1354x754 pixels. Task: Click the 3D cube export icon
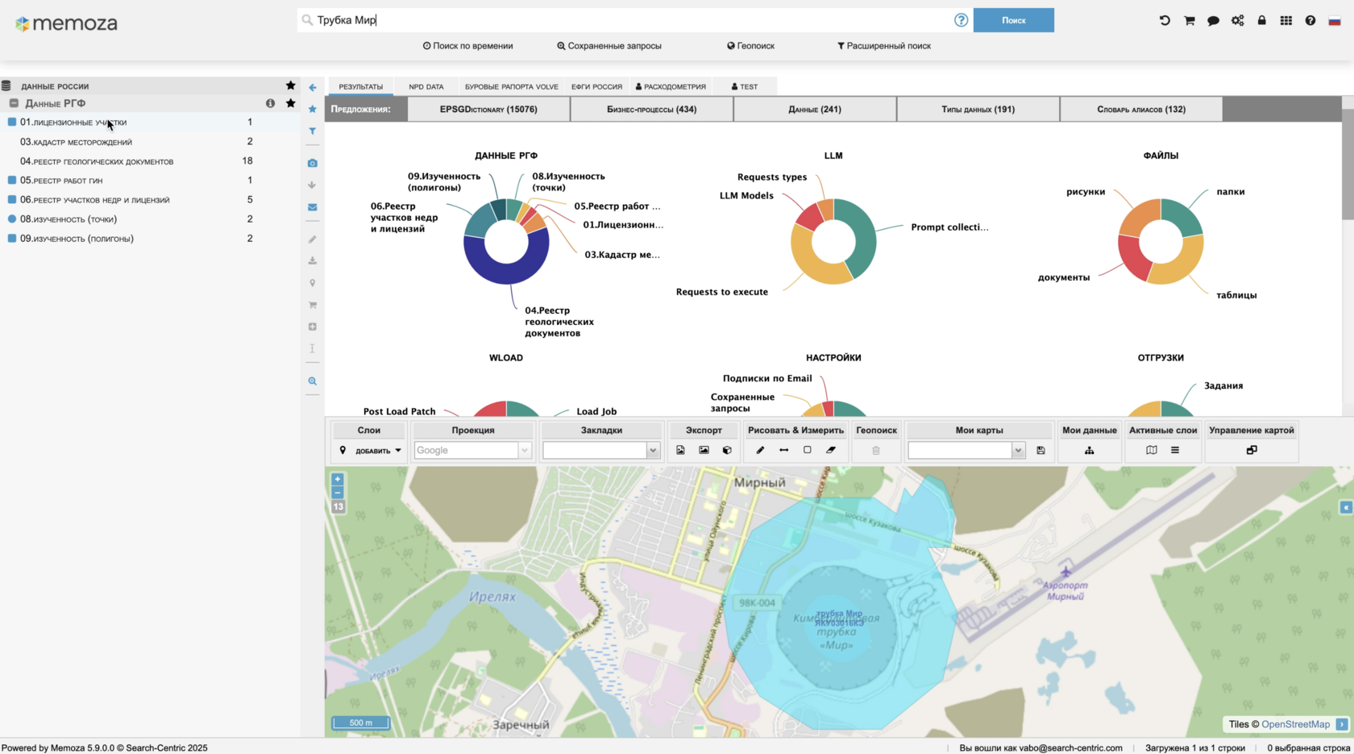point(727,450)
